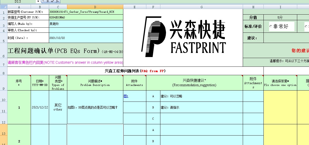309x145 pixels.
Task: Click cell with 300006191471_Gerber_Torso file name
Action: click(86, 12)
